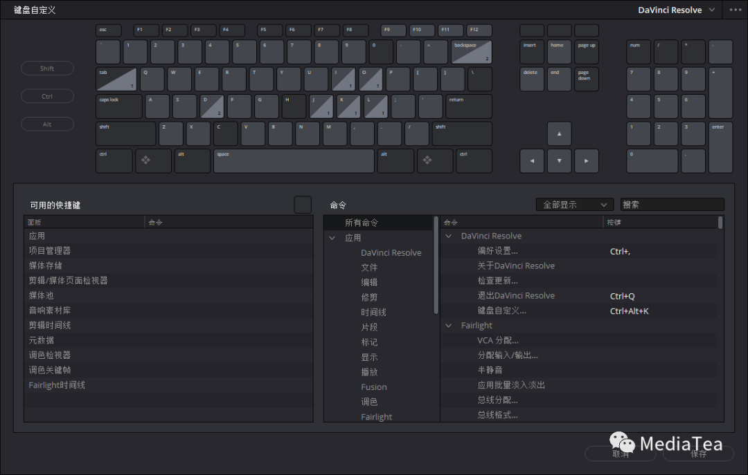Screen dimensions: 748x475
Task: Use the commands table scrollbar
Action: pos(720,223)
